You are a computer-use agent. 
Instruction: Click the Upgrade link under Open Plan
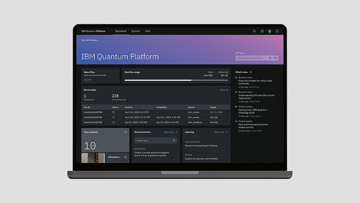coord(87,80)
